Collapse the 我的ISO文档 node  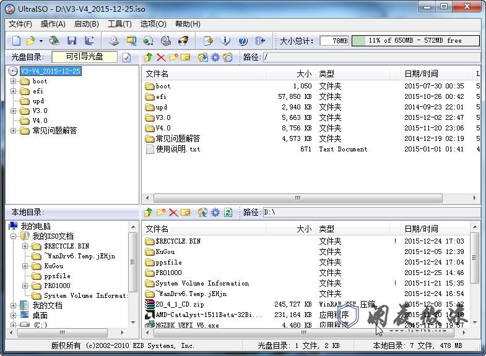click(x=13, y=237)
